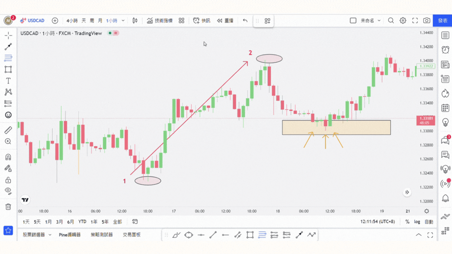
Task: Open the 策略測試器 tab
Action: 102,235
